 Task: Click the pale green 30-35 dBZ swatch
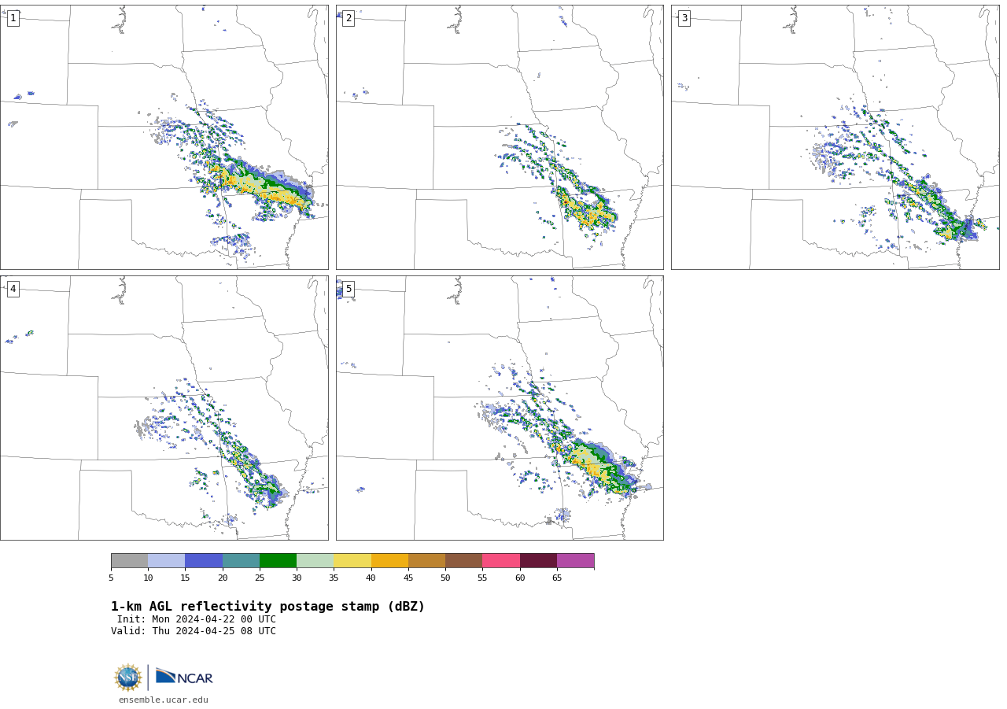coord(315,561)
